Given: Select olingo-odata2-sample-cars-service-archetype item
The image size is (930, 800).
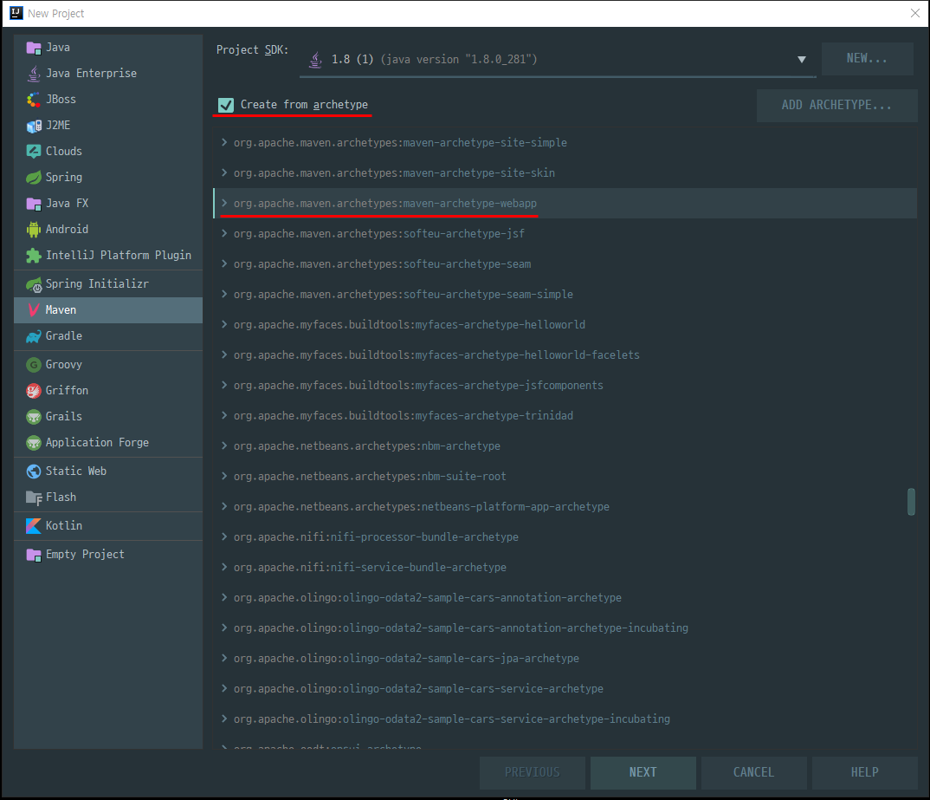Looking at the screenshot, I should coord(565,688).
